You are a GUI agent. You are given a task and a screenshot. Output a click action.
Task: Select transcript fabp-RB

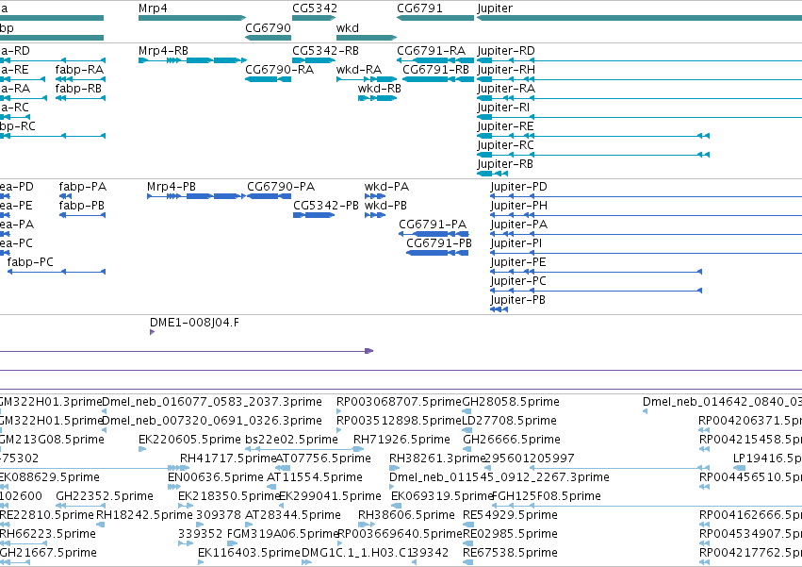tap(78, 89)
